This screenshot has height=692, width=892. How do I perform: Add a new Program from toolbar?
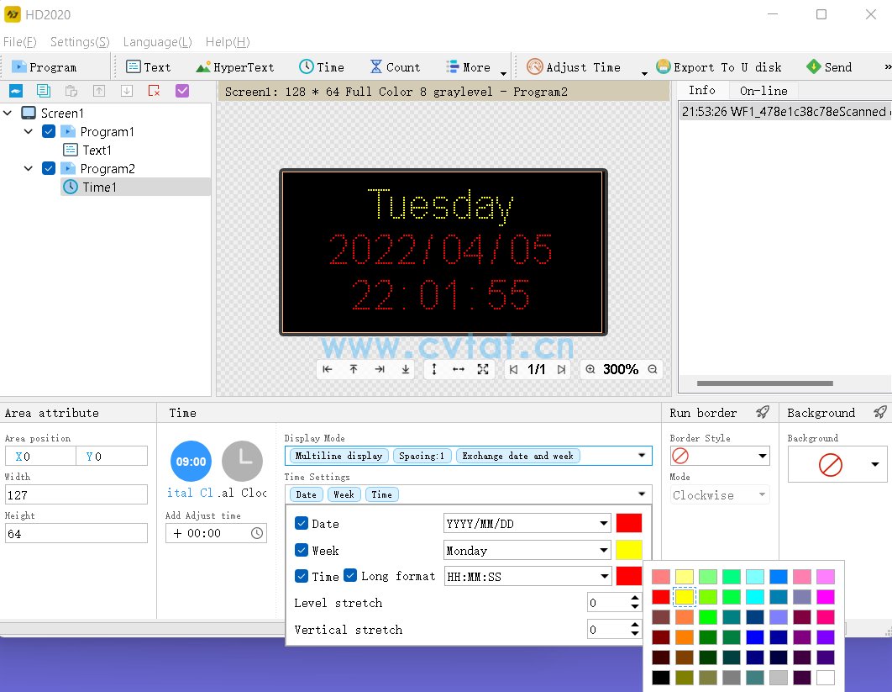coord(45,67)
